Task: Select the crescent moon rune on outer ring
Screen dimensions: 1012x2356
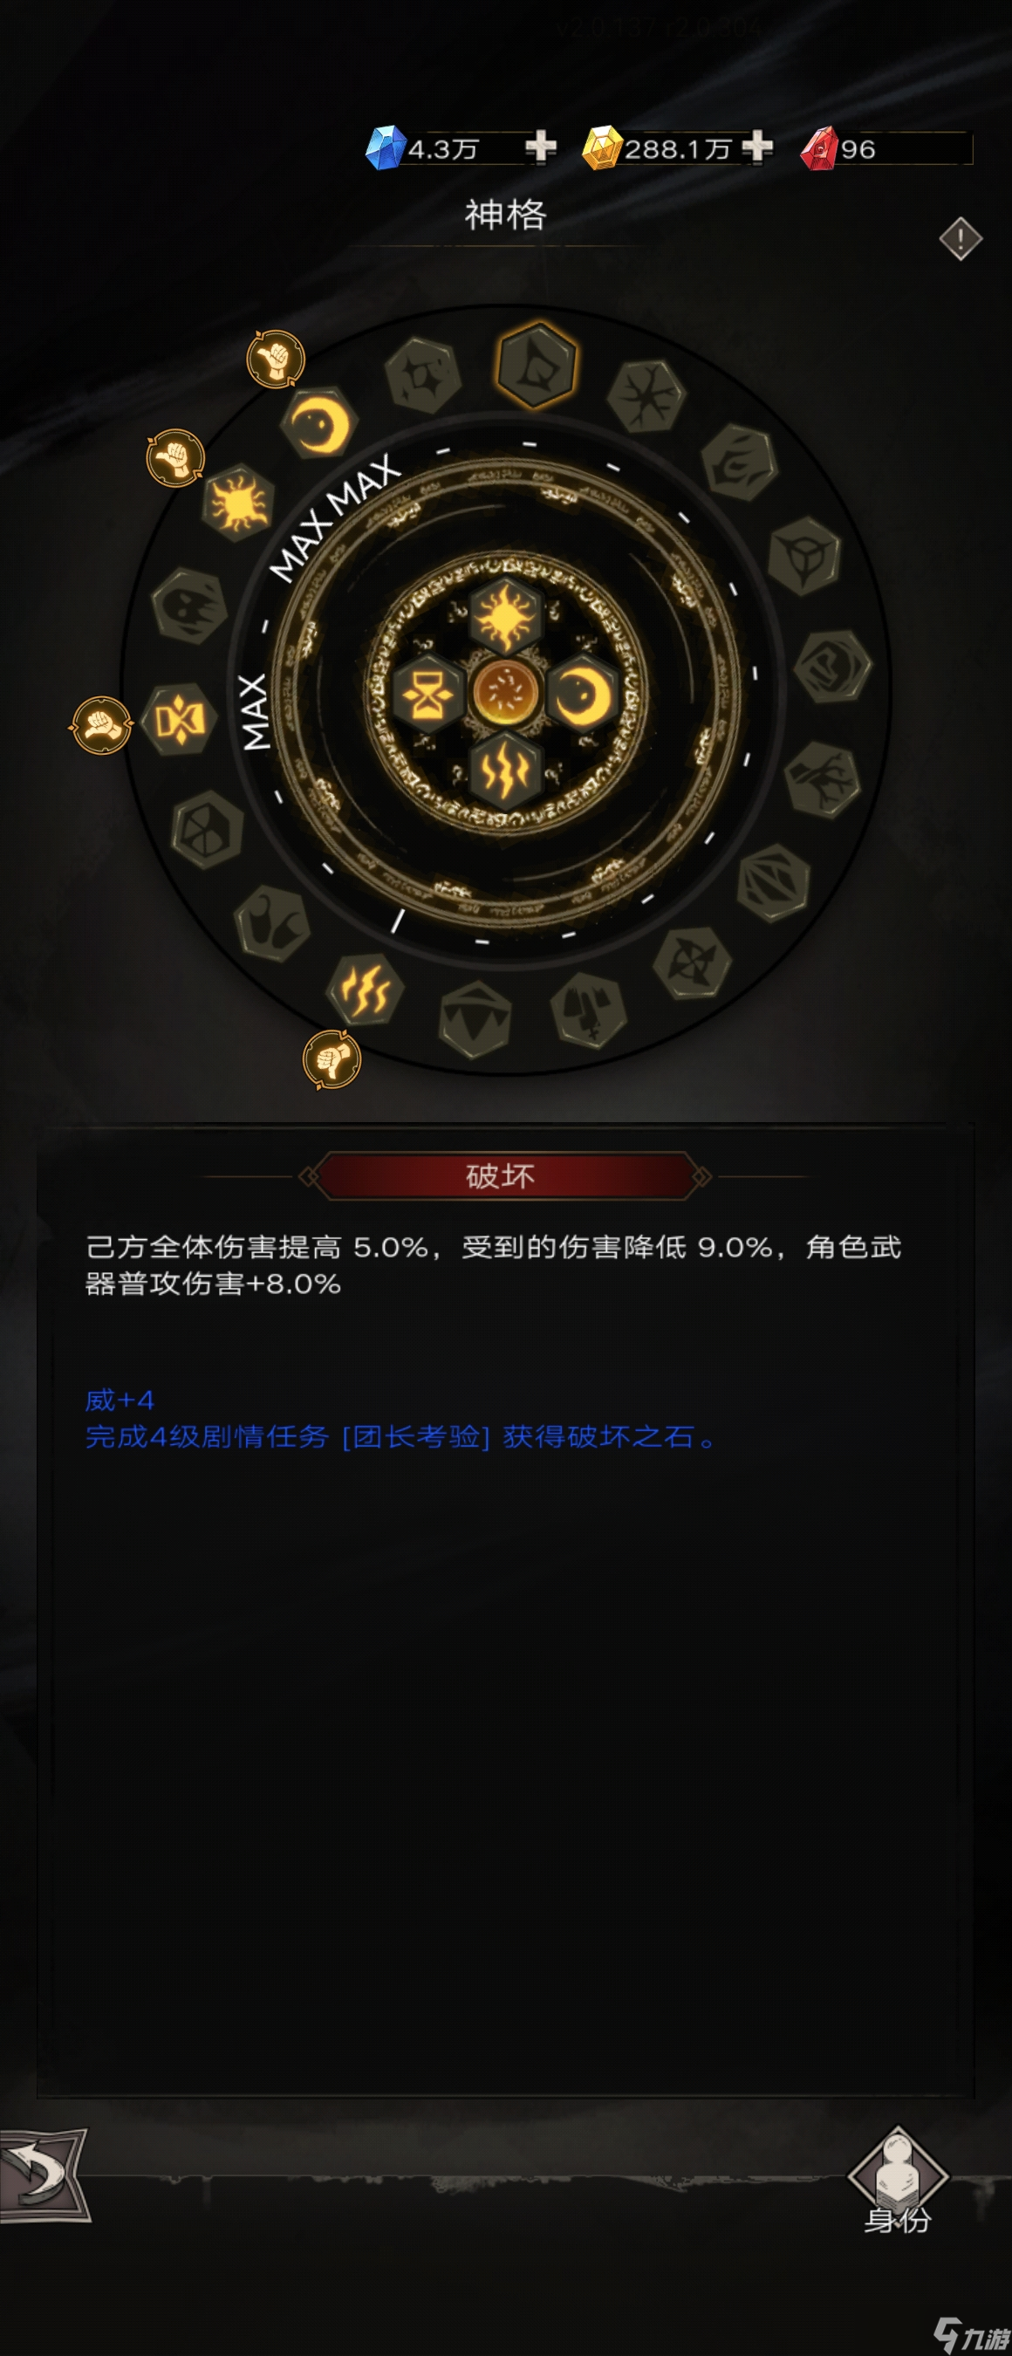Action: click(319, 422)
